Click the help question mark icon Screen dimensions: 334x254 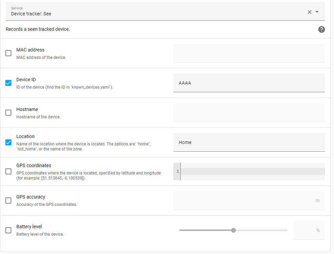[321, 29]
